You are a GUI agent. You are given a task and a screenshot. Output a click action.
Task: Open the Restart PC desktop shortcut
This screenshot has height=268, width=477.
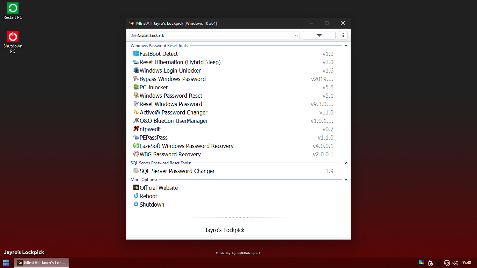click(13, 11)
